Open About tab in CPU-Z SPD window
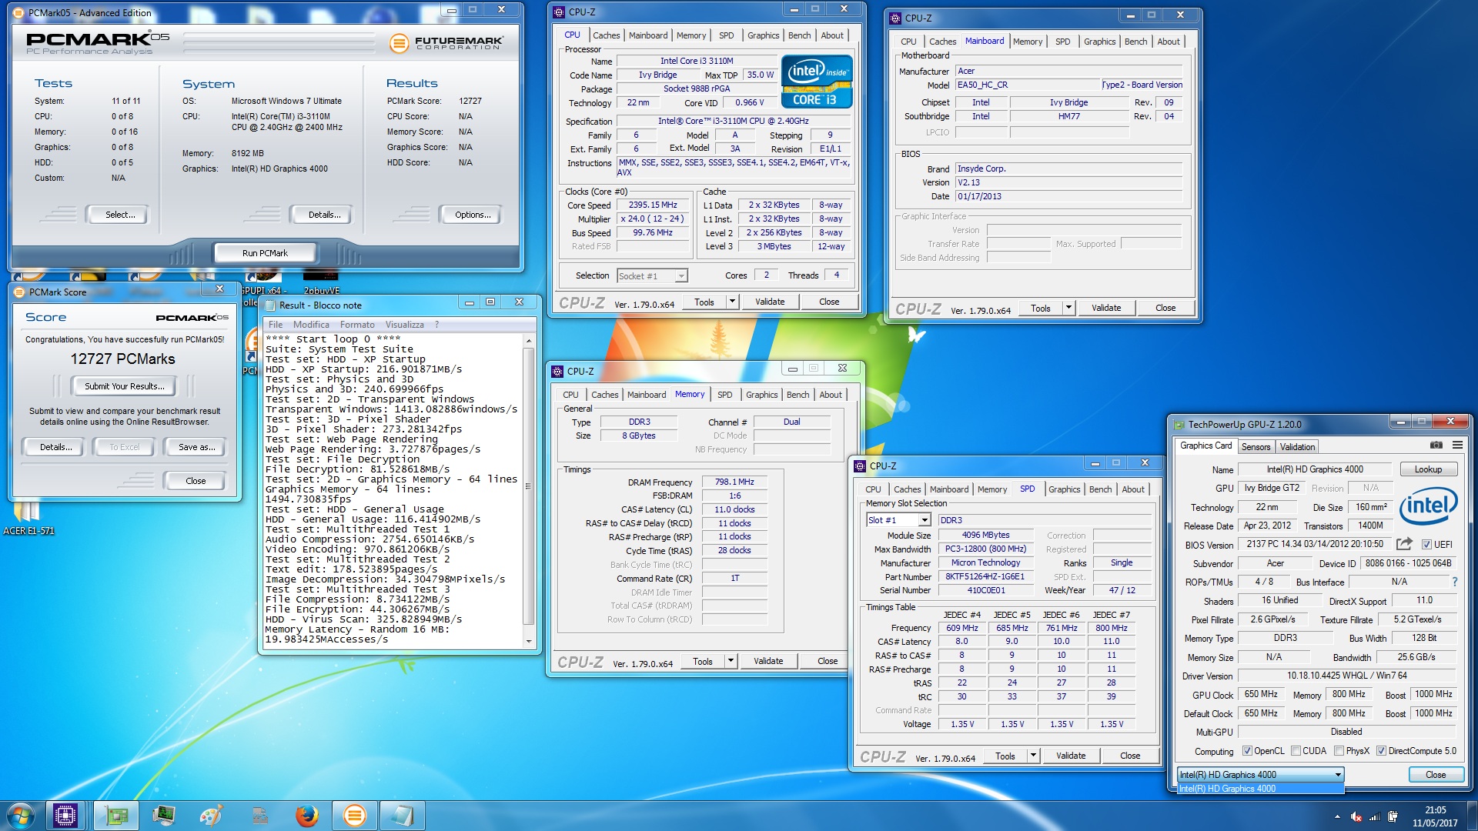 (1132, 489)
